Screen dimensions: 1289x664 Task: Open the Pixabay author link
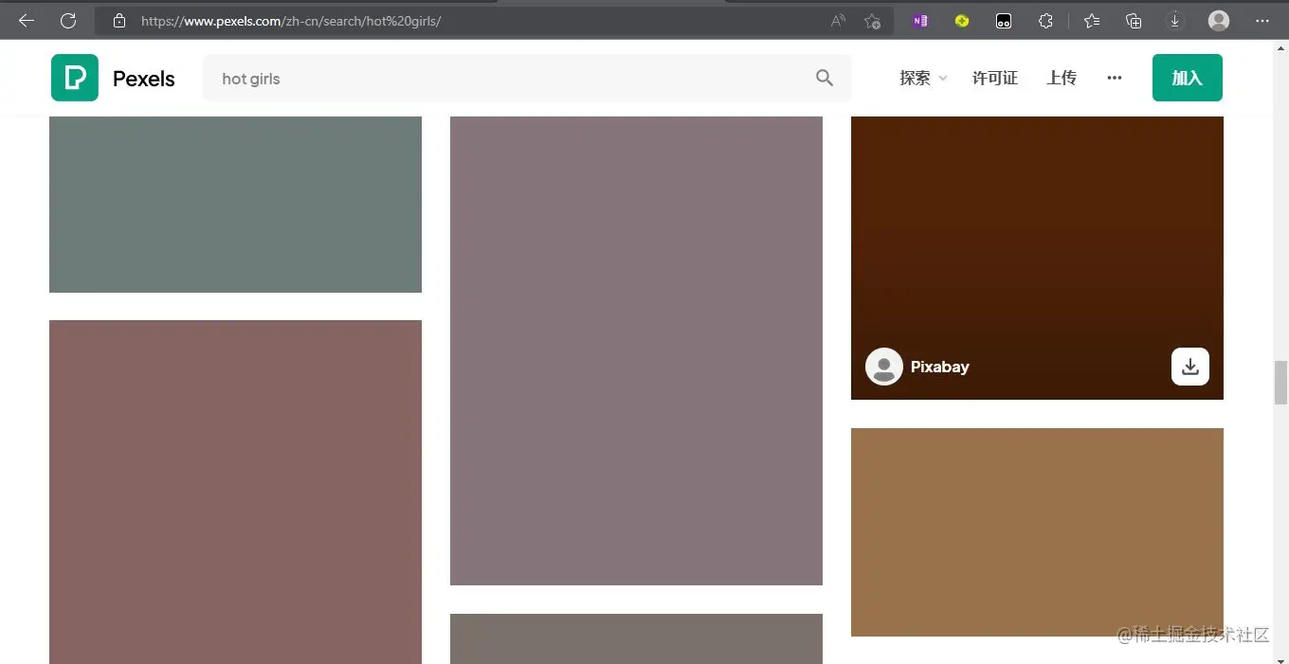pos(940,367)
